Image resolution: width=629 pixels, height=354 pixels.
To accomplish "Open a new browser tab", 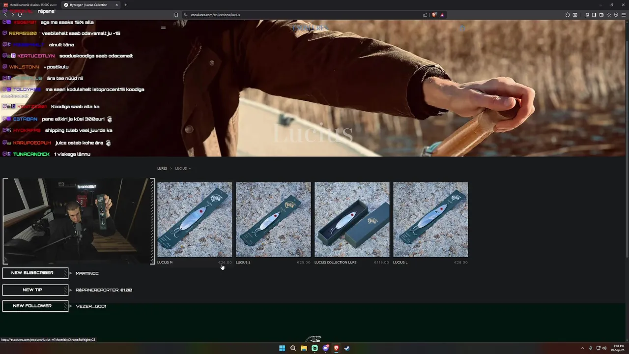I will (126, 5).
